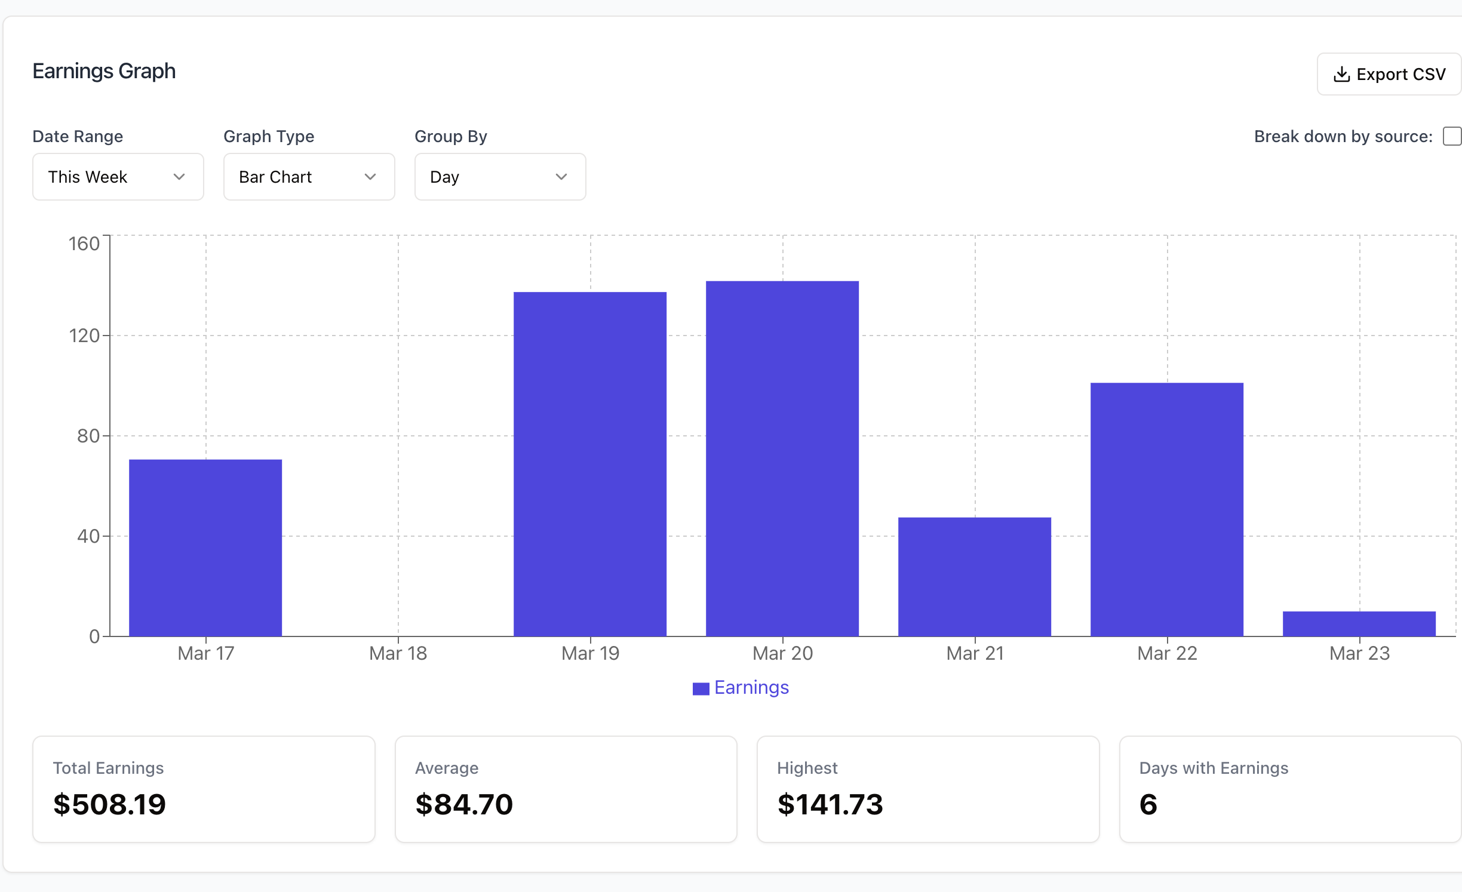Enable Break down by source checkbox
Screen dimensions: 1462x892
[x=1451, y=136]
